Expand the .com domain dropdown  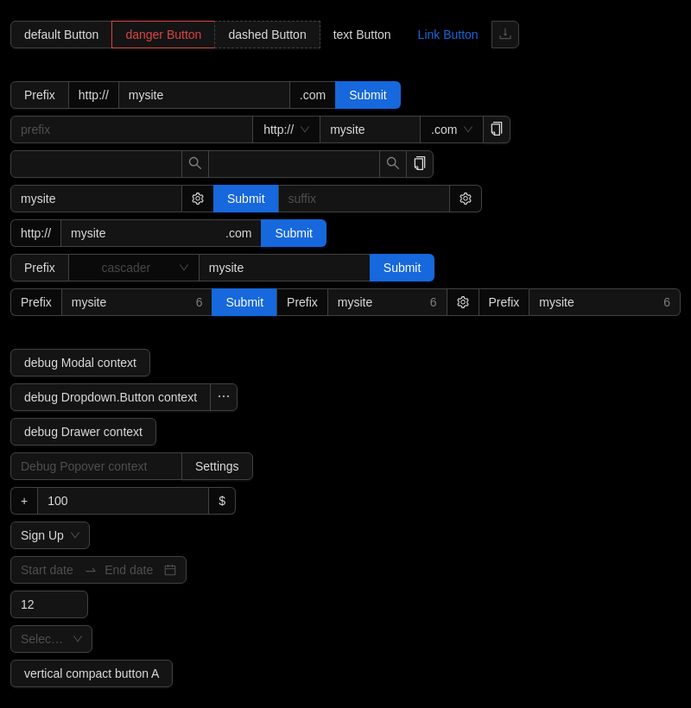pyautogui.click(x=451, y=130)
